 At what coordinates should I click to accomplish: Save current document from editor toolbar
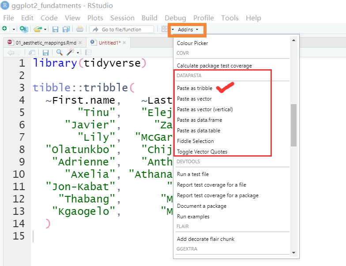[x=45, y=52]
